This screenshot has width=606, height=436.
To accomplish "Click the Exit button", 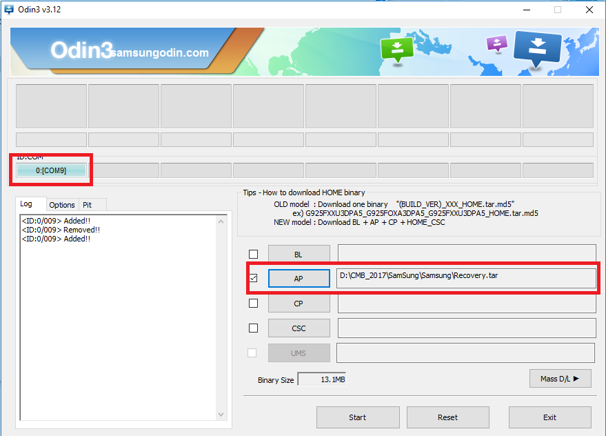I will click(549, 417).
